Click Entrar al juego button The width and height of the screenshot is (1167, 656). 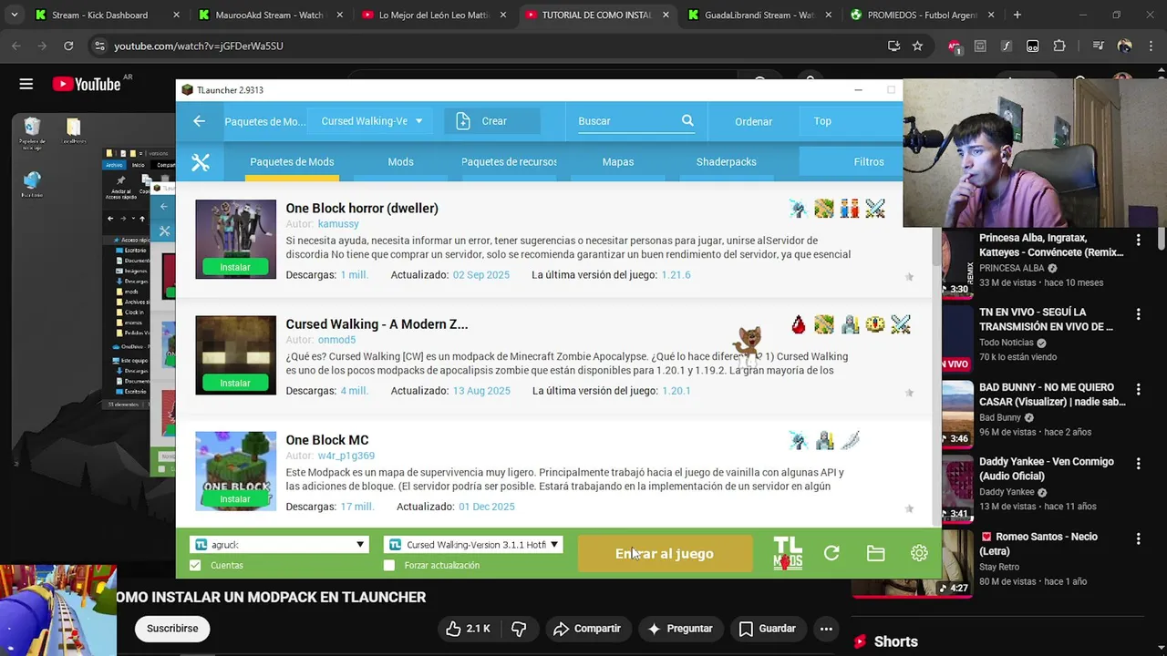tap(665, 554)
